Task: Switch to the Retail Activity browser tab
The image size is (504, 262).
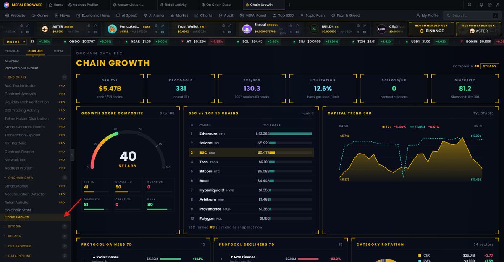Action: (x=178, y=5)
